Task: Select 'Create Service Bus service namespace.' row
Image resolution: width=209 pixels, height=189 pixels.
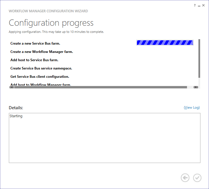Action: click(41, 68)
